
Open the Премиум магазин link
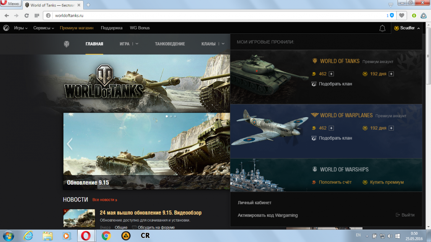pos(77,28)
